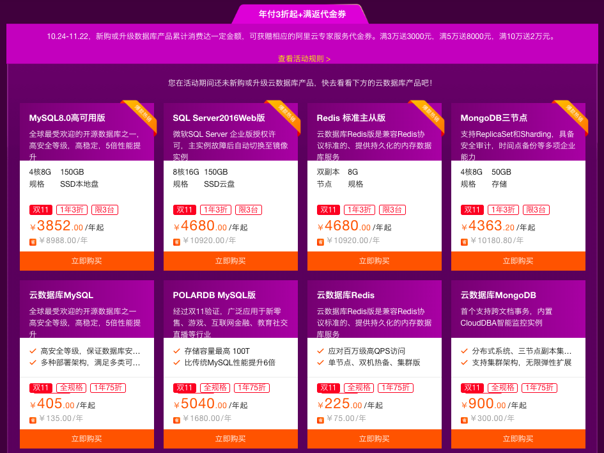This screenshot has height=453, width=604.
Task: Click 立即购买 under 云数据库MySQL
Action: [x=87, y=439]
